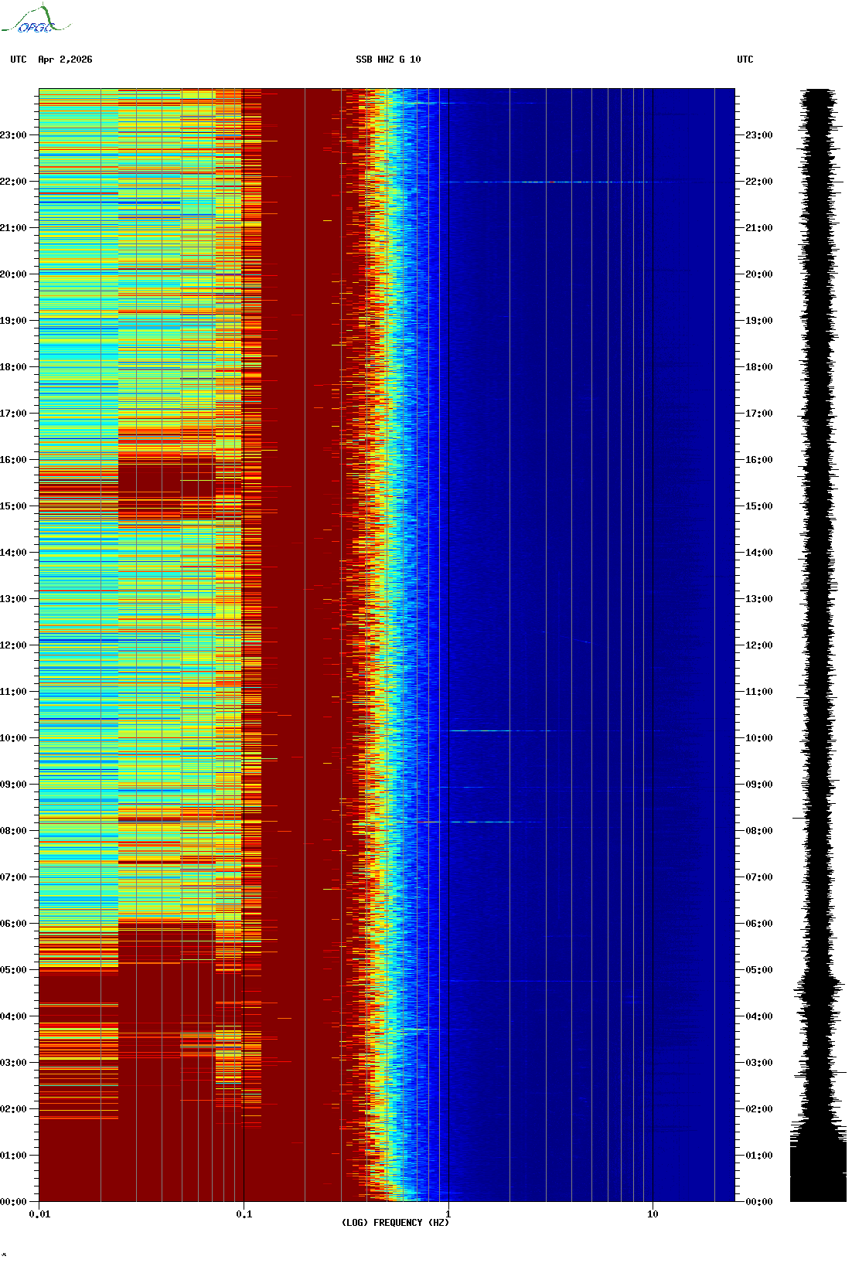This screenshot has width=852, height=1263.
Task: Click the '0.1' frequency axis label
Action: coord(244,1214)
